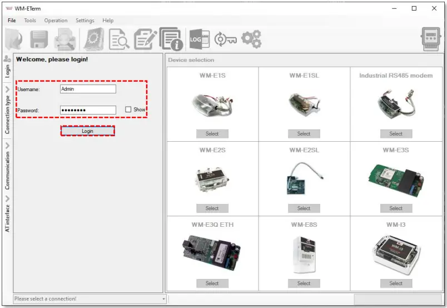Click the WM-E2SL device image

pos(305,178)
